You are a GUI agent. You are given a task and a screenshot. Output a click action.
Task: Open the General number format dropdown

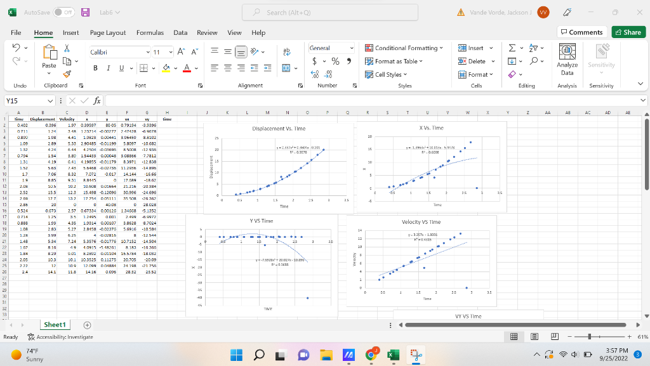pos(330,48)
